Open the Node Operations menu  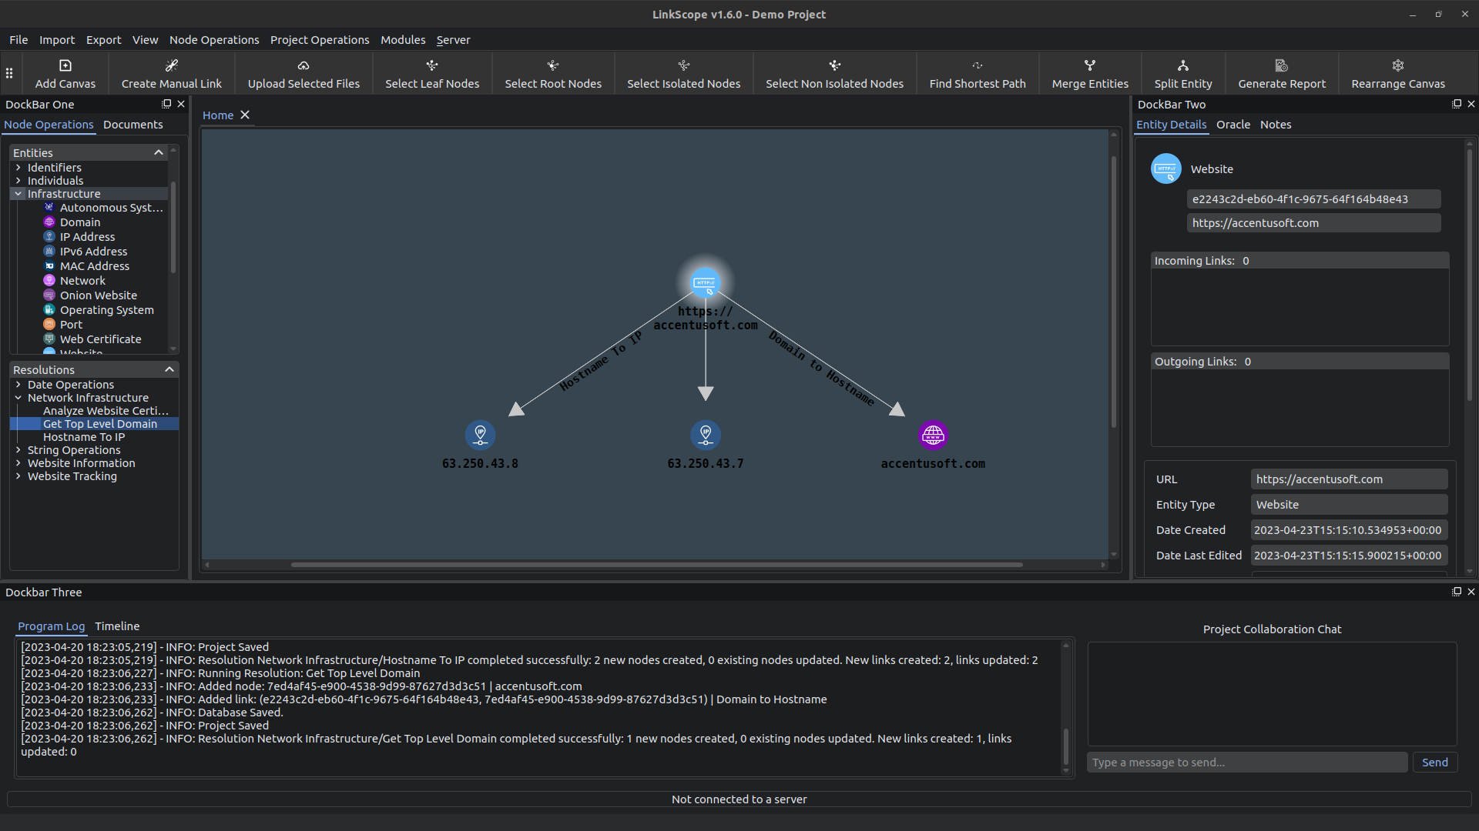pyautogui.click(x=214, y=40)
